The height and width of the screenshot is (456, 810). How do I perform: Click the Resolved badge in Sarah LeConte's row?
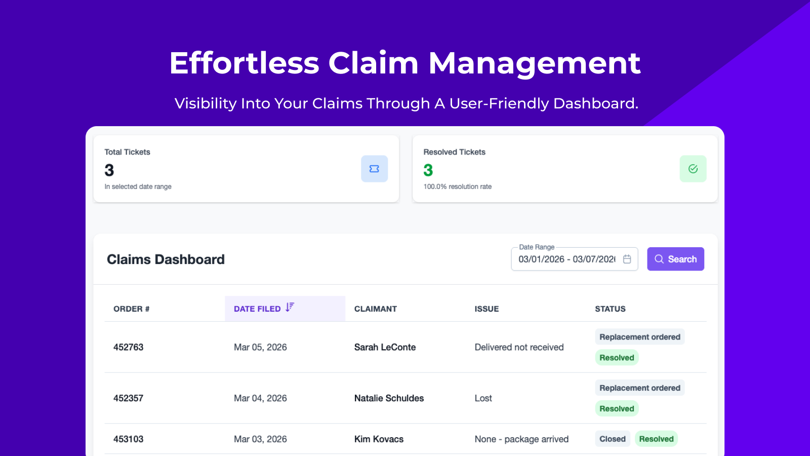[x=616, y=358]
